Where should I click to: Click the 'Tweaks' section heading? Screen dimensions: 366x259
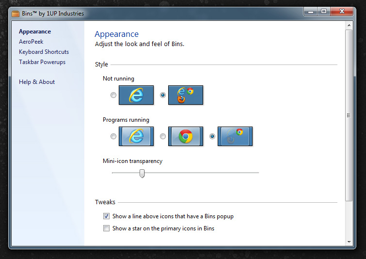point(105,202)
